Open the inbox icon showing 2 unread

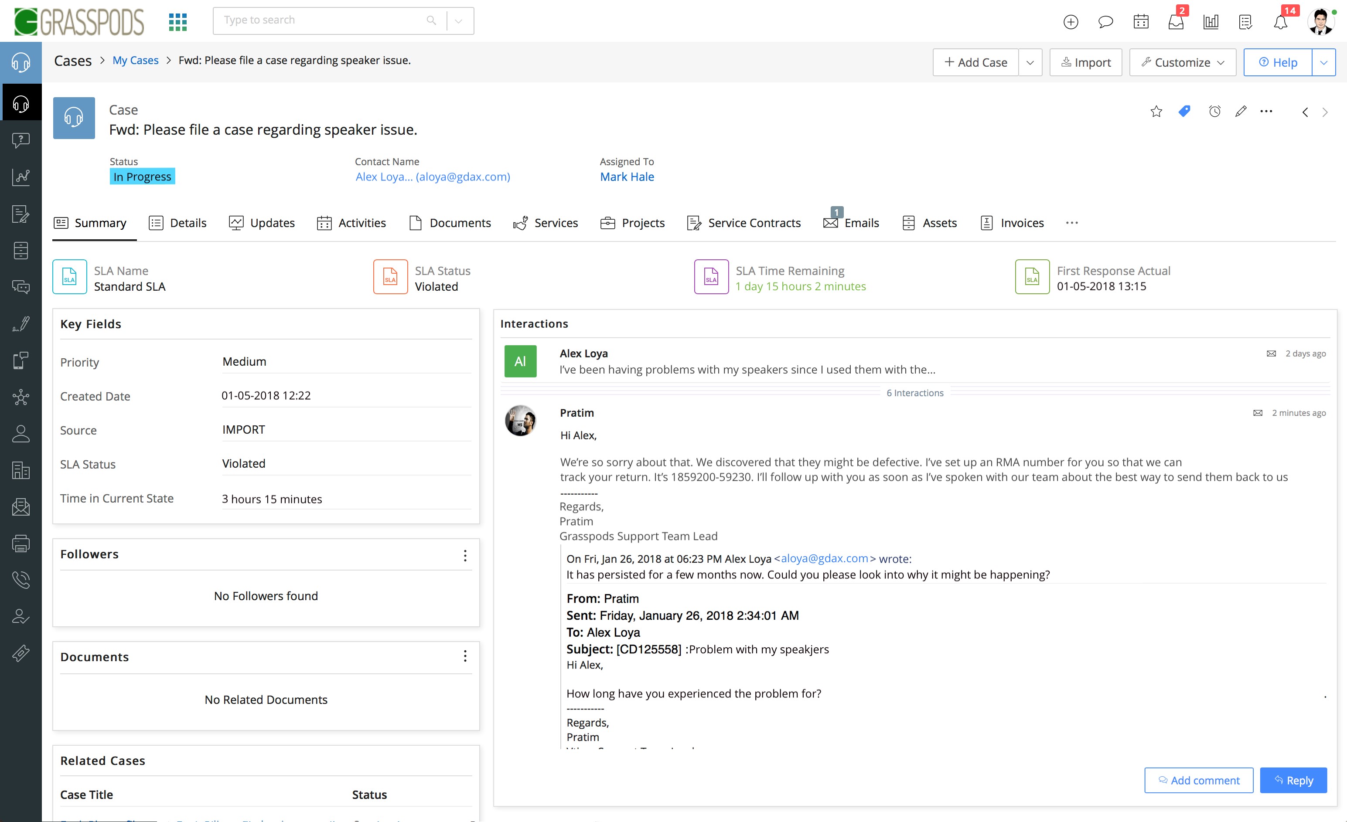point(1176,22)
